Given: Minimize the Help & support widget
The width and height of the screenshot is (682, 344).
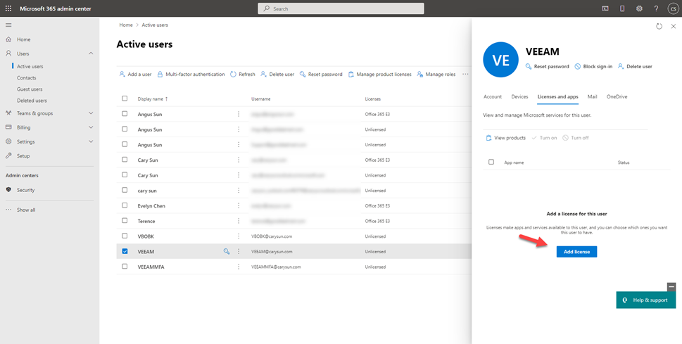Looking at the screenshot, I should click(671, 287).
